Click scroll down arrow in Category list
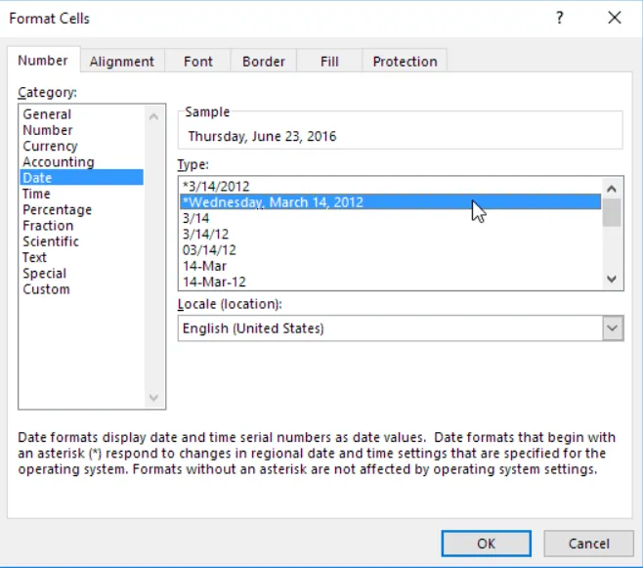The image size is (643, 568). point(153,398)
